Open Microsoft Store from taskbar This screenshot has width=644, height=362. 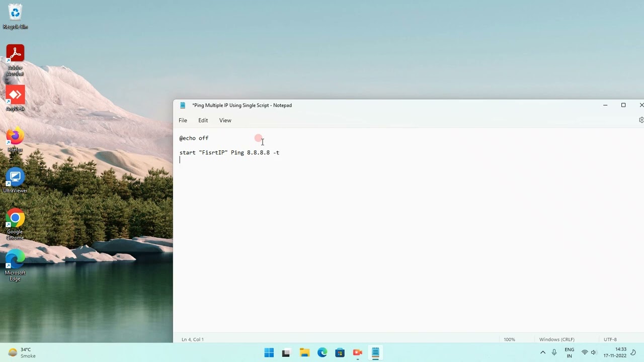[x=340, y=352]
